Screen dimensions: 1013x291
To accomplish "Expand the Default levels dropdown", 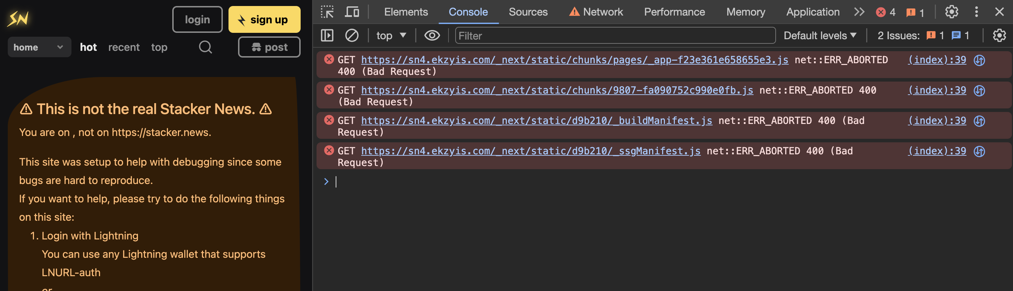I will (820, 36).
